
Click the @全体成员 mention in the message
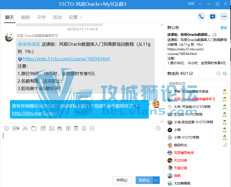29,44
